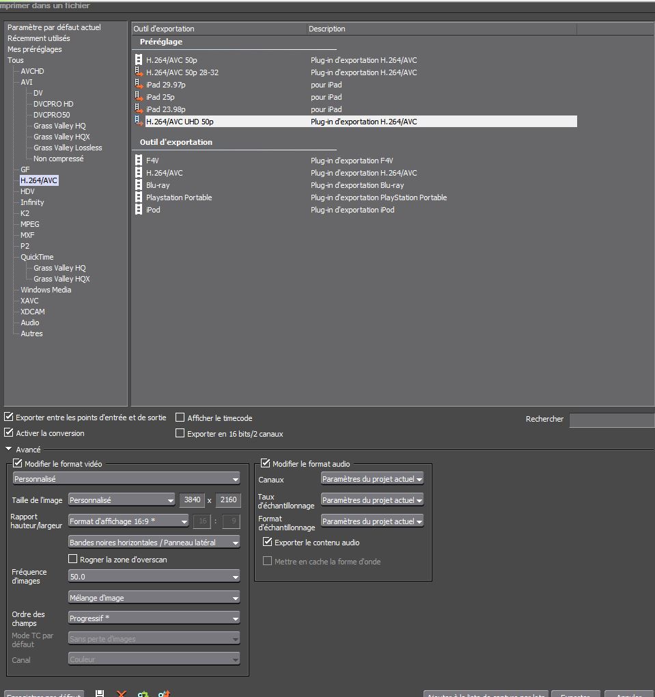This screenshot has width=655, height=697.
Task: Select MPEG in the format tree
Action: point(30,224)
